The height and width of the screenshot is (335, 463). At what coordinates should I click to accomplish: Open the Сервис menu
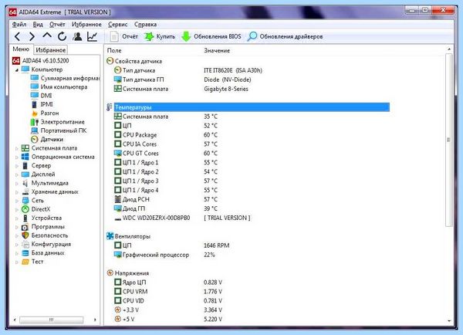117,25
